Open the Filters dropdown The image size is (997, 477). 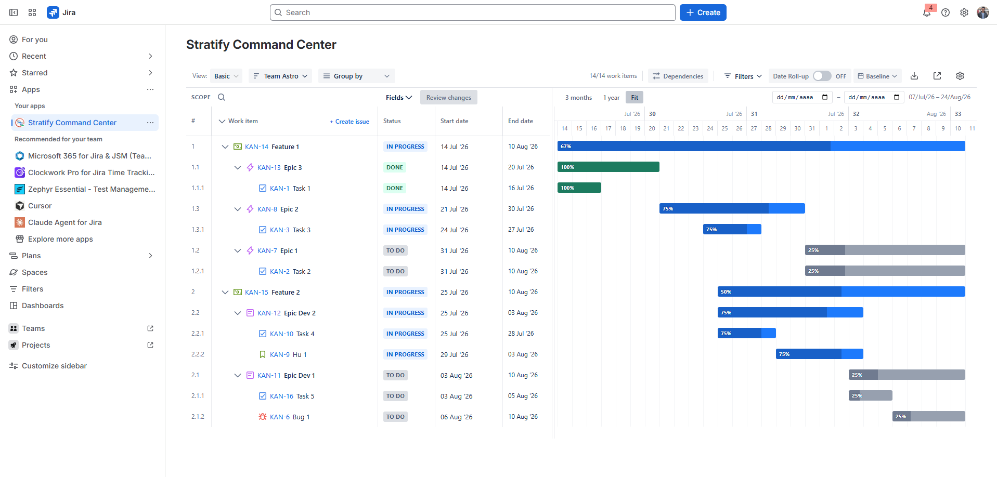(743, 76)
